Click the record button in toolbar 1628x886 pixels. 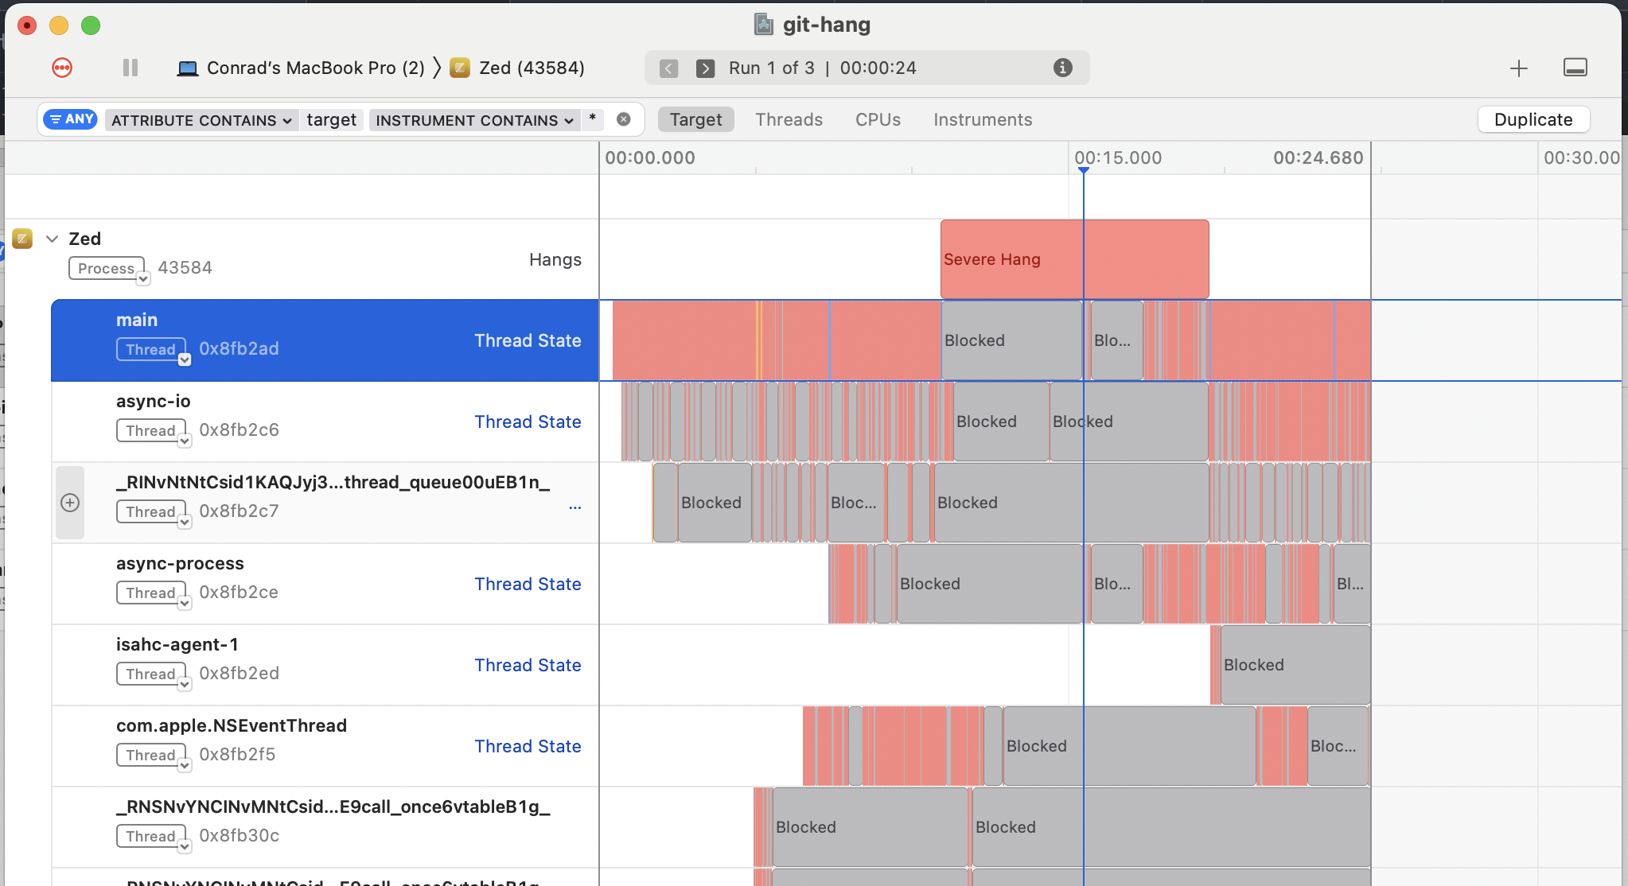[62, 68]
